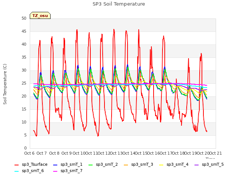The image size is (238, 178).
Task: Click the 10 y-axis tick label
Action: pos(24,122)
